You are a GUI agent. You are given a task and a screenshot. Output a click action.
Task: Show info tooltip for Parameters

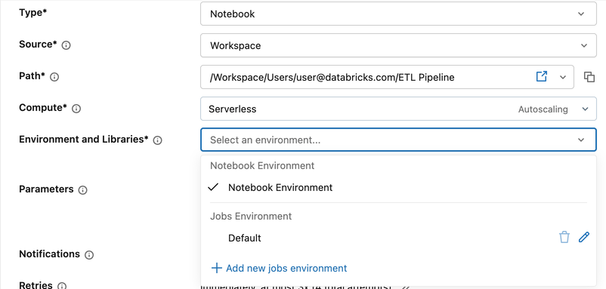82,190
